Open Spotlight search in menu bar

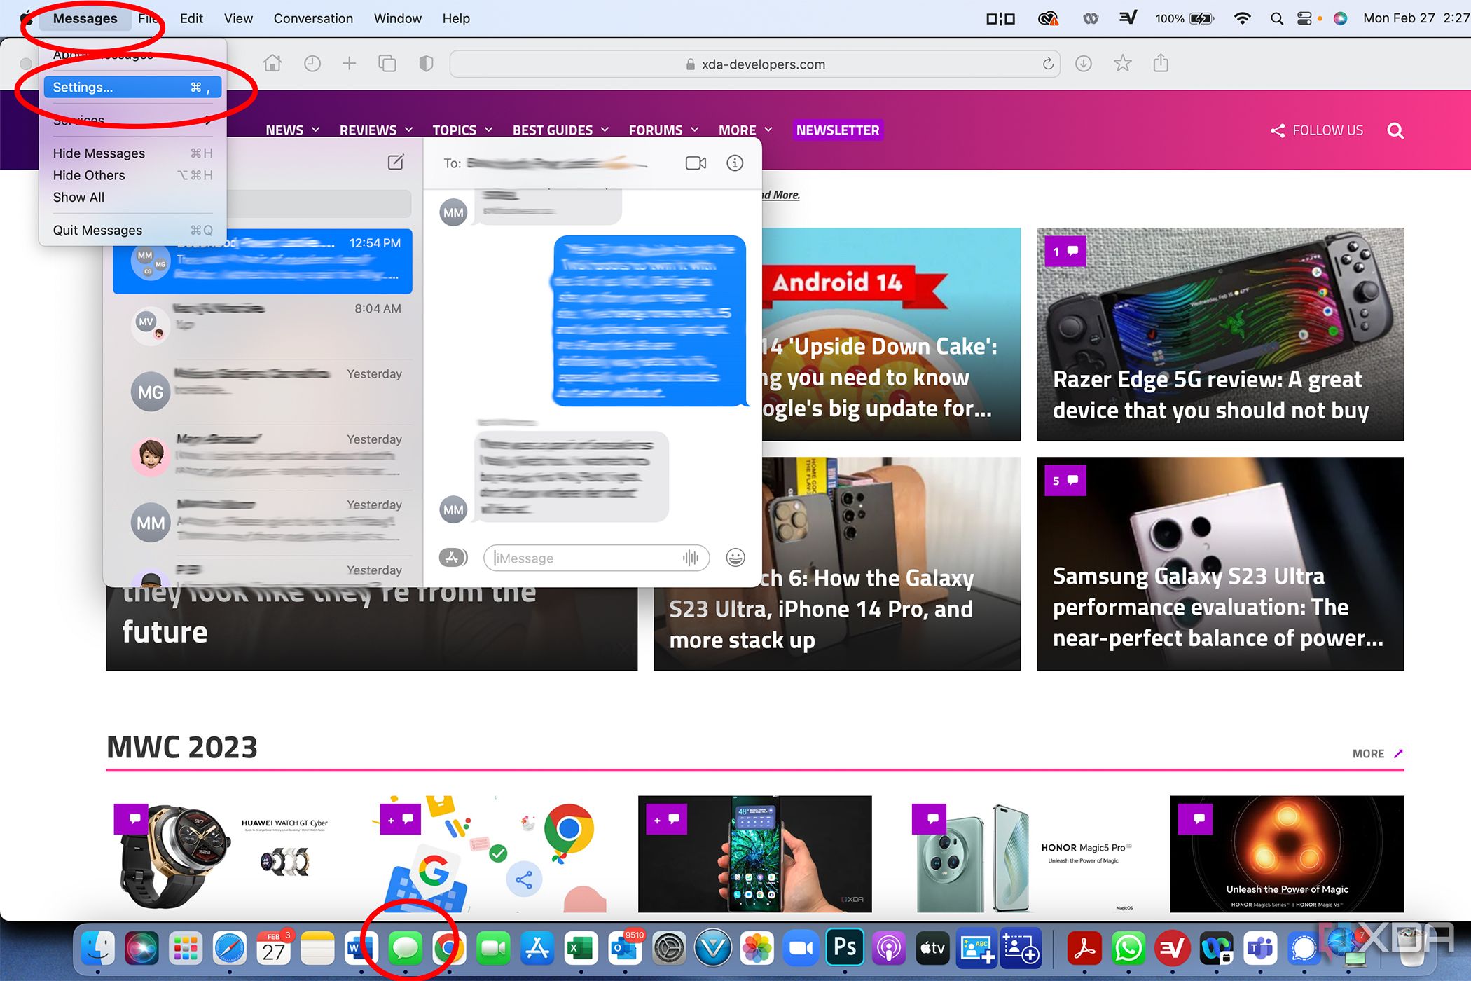coord(1276,18)
